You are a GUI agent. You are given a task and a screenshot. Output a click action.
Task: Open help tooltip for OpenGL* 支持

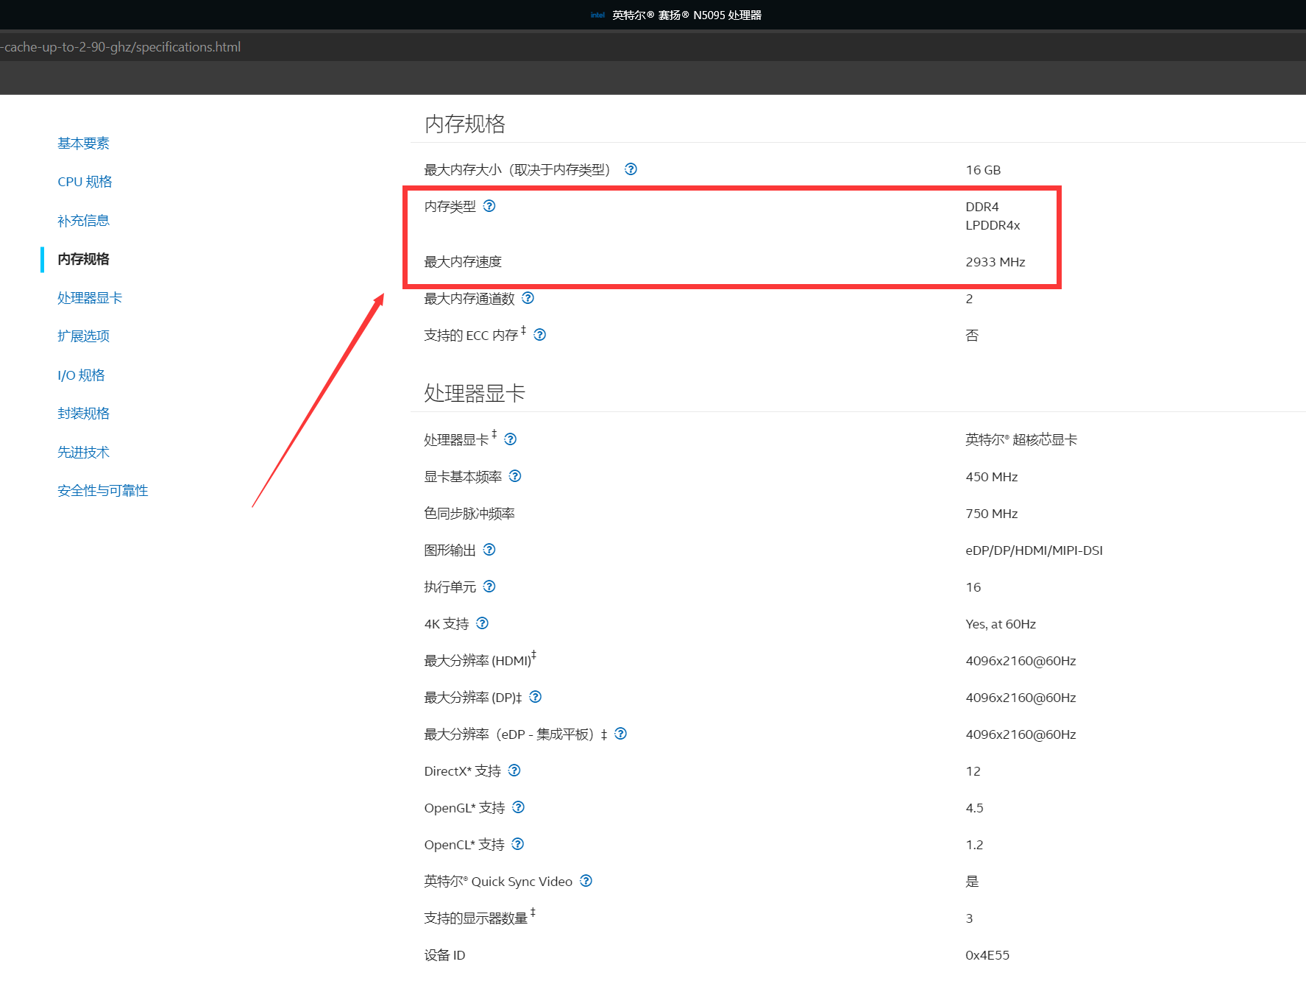[x=518, y=807]
